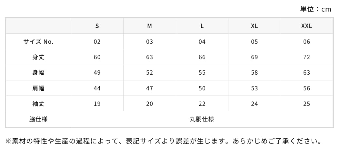Select the 身丈 row label
The width and height of the screenshot is (341, 156).
tap(38, 57)
